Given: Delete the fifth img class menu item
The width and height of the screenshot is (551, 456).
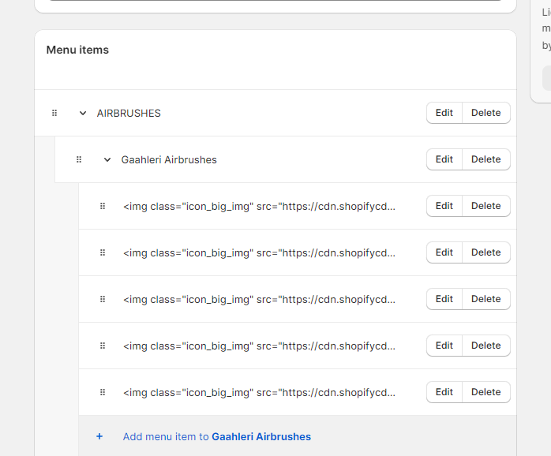Looking at the screenshot, I should pos(486,392).
